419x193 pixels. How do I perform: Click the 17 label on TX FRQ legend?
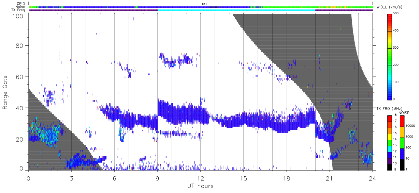[394, 121]
